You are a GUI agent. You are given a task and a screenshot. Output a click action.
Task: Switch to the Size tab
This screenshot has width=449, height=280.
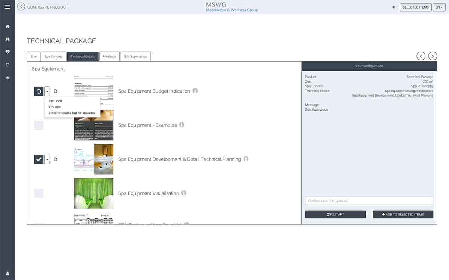pos(34,56)
